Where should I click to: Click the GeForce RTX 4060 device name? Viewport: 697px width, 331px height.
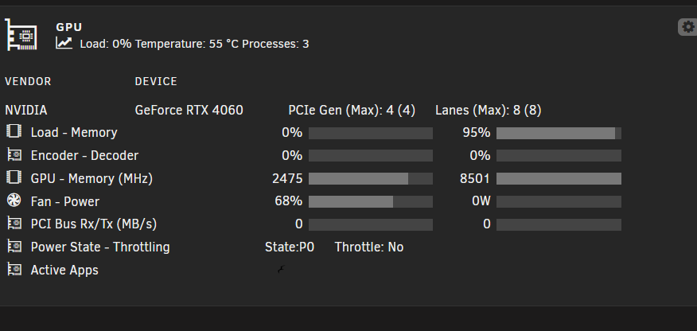tap(189, 110)
